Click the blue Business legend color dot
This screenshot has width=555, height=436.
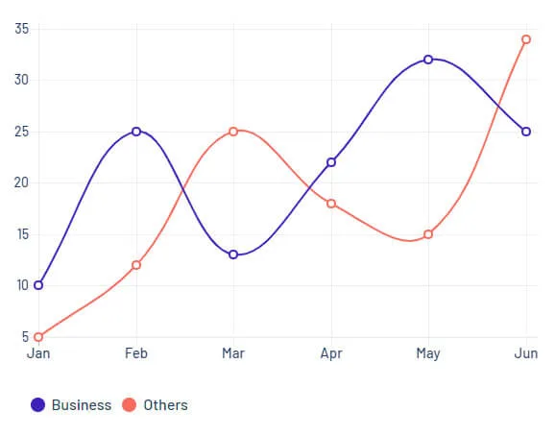(37, 405)
